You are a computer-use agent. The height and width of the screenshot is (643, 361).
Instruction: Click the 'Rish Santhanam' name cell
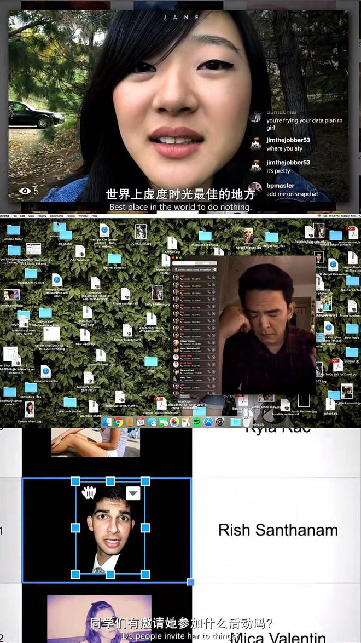pyautogui.click(x=278, y=530)
